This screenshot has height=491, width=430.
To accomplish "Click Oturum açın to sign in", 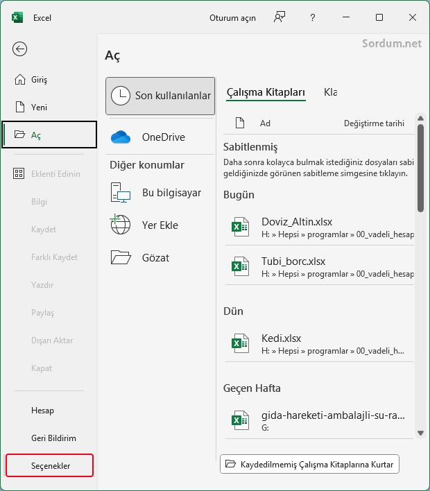I will coord(233,18).
